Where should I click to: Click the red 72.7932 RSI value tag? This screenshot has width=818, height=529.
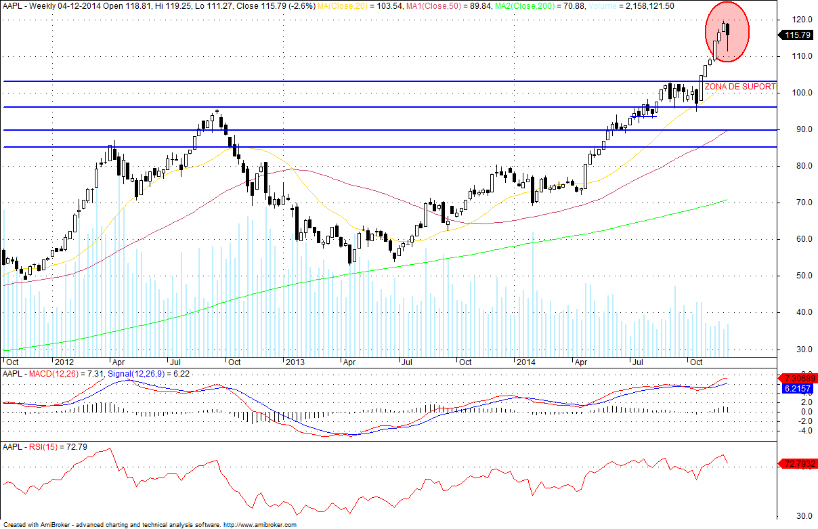tap(798, 464)
